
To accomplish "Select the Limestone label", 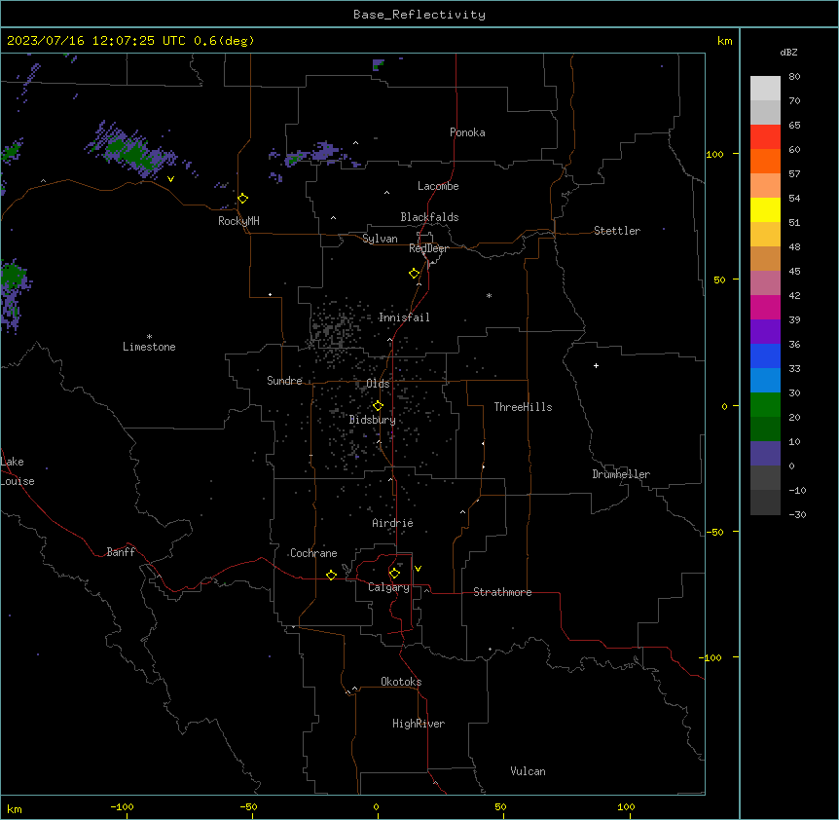I will coord(149,347).
